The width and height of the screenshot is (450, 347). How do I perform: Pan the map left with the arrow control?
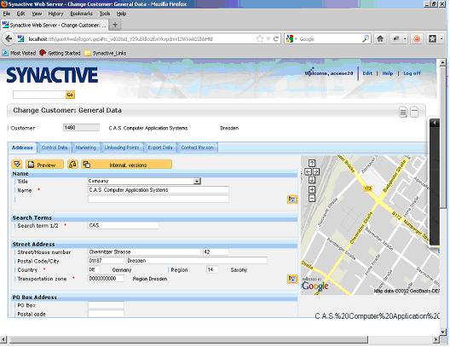pyautogui.click(x=308, y=171)
